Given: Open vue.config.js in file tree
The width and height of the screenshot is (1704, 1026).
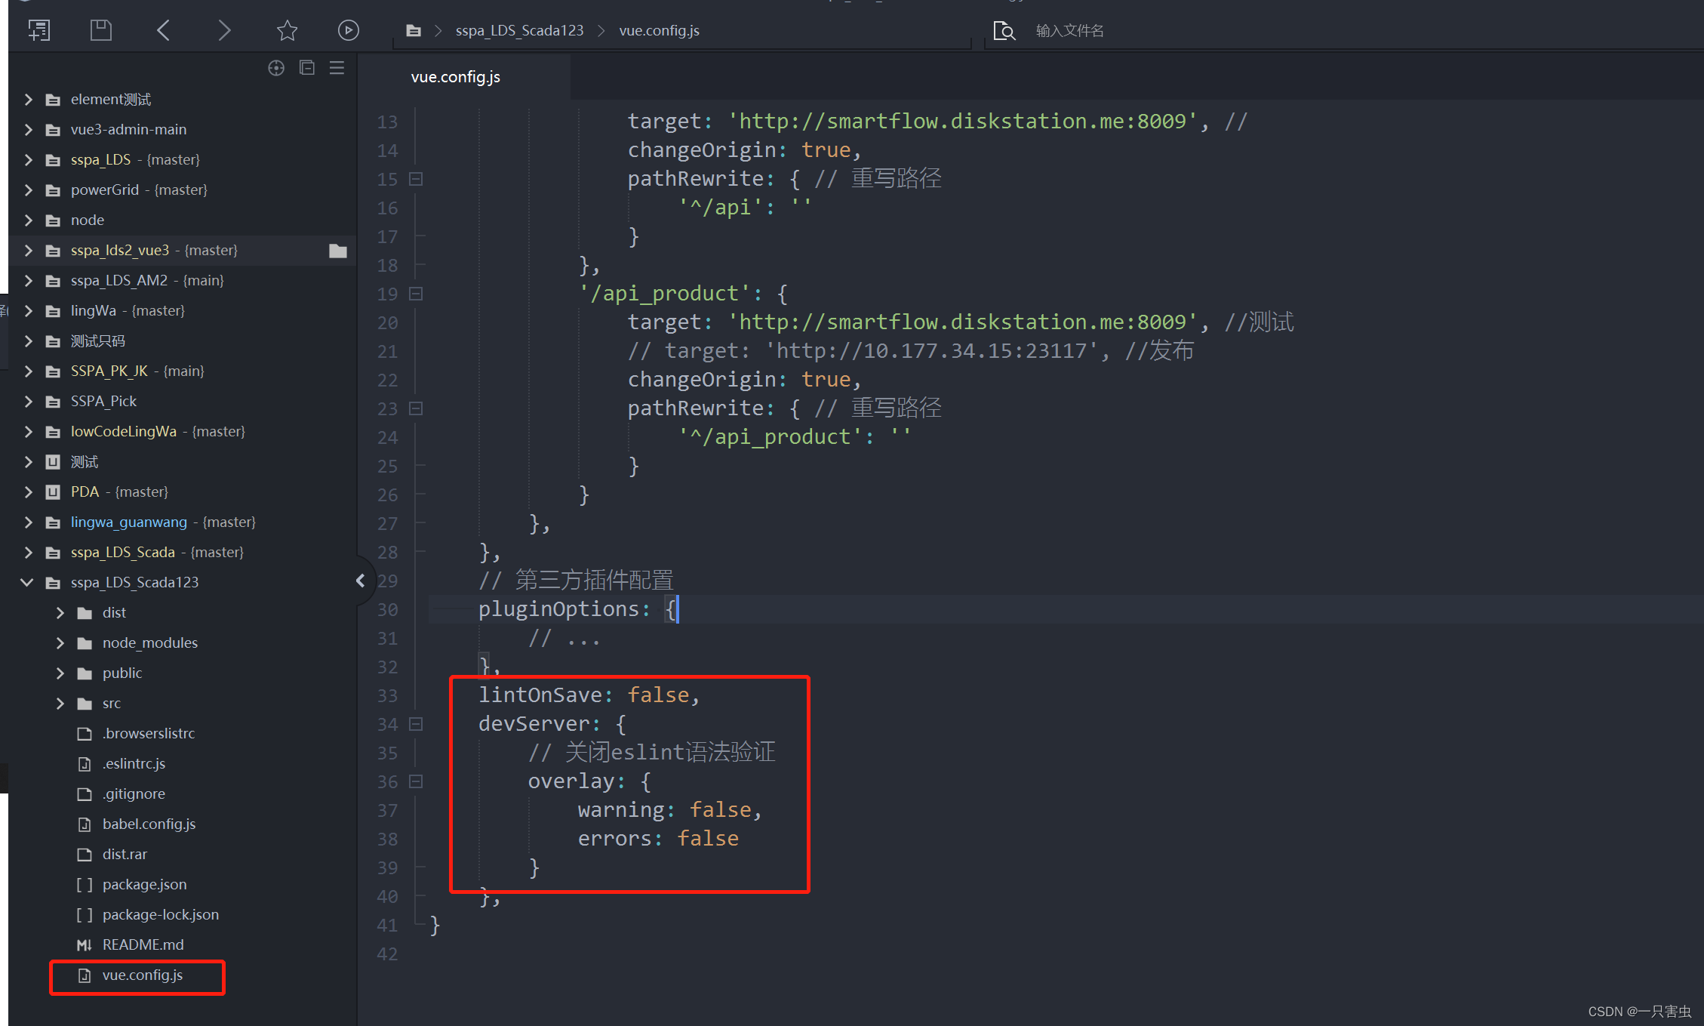Looking at the screenshot, I should coord(142,975).
